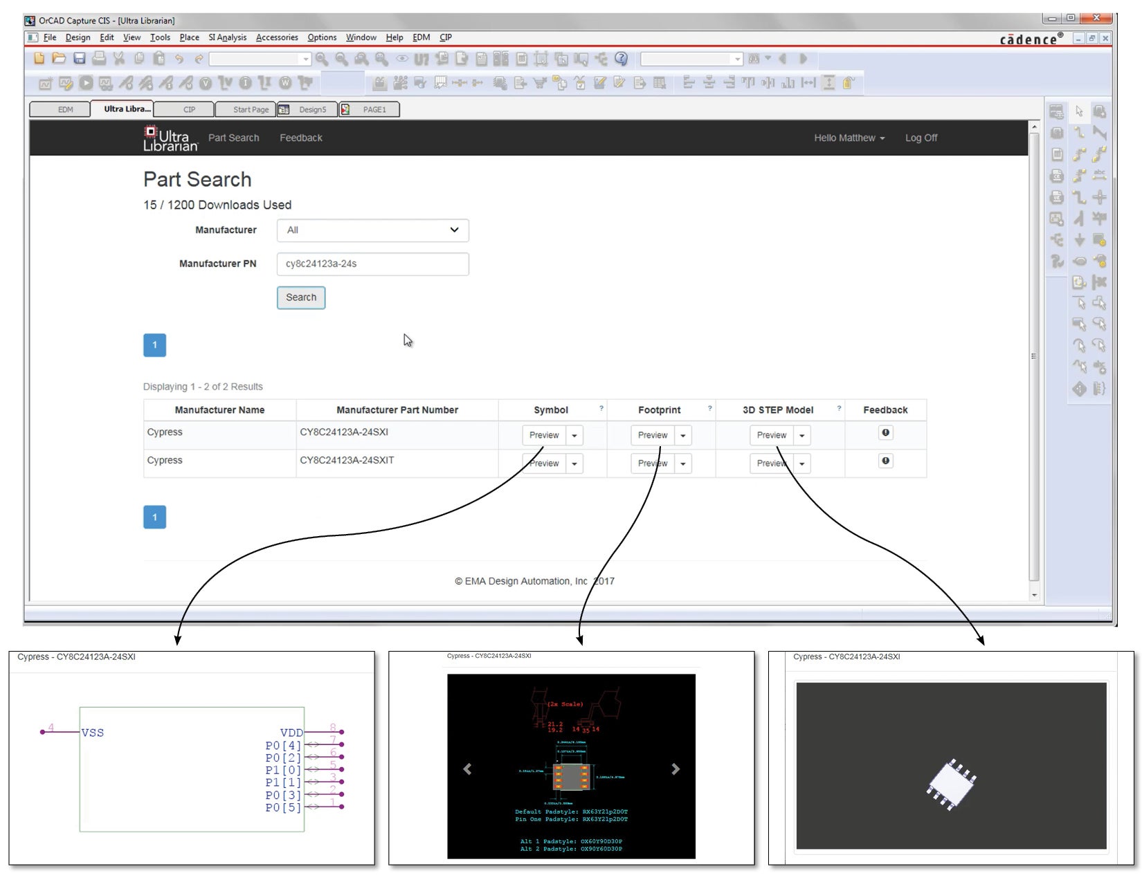The image size is (1142, 882).
Task: Click next arrow in footprint preview carousel
Action: point(676,769)
